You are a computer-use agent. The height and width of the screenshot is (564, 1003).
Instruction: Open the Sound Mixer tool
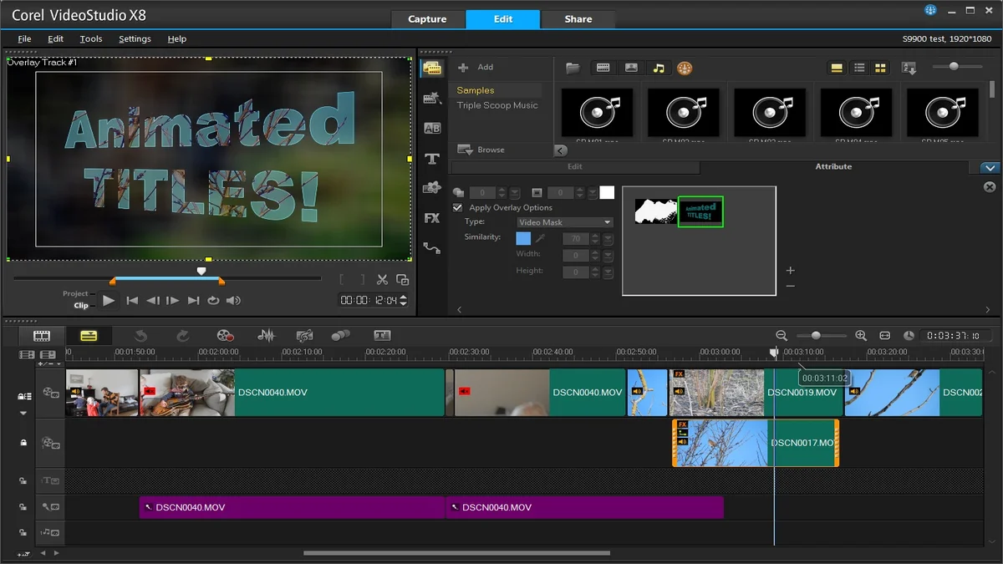coord(266,336)
